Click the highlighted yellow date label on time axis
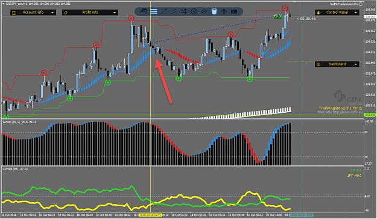Screen dimensions: 377x219 151,215
